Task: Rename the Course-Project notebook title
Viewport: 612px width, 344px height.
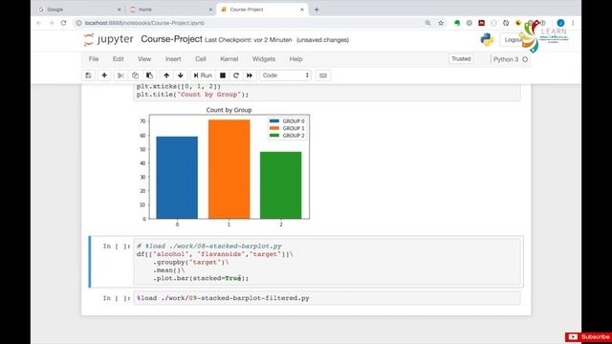Action: coord(171,39)
